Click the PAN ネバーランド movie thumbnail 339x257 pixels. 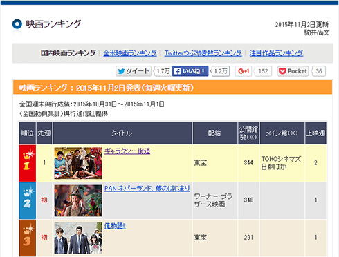coord(78,200)
